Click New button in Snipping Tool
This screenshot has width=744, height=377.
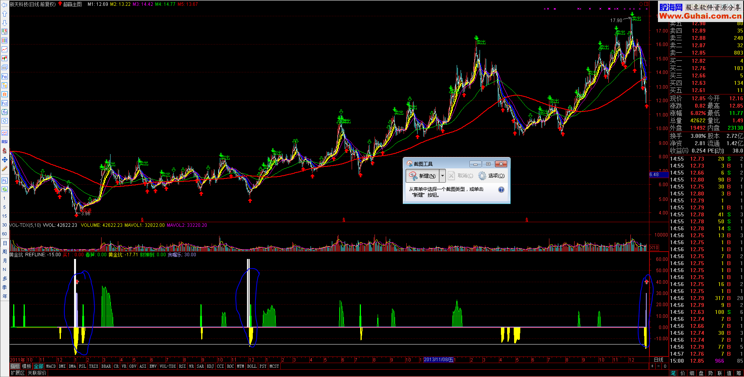tap(423, 176)
